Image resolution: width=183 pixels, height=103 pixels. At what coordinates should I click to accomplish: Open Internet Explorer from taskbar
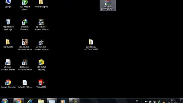(x=30, y=101)
